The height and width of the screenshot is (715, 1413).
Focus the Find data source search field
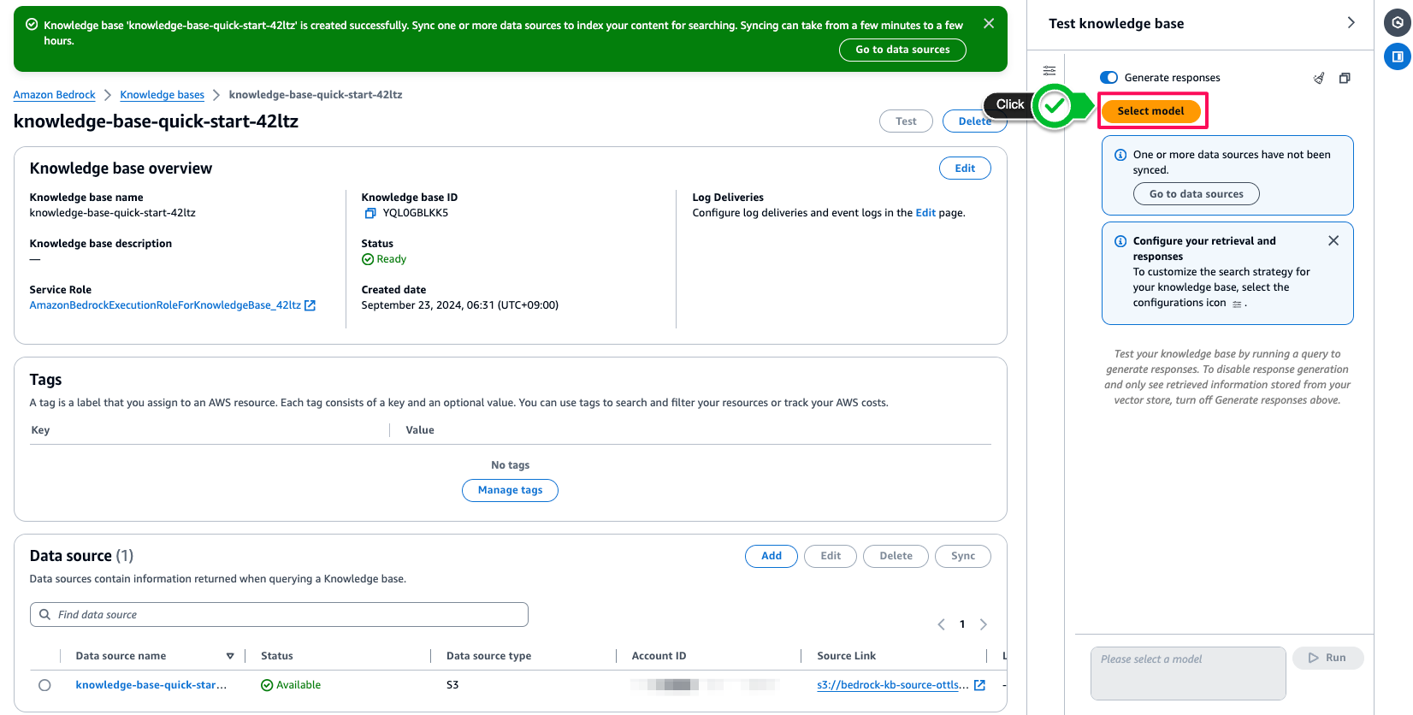point(279,615)
